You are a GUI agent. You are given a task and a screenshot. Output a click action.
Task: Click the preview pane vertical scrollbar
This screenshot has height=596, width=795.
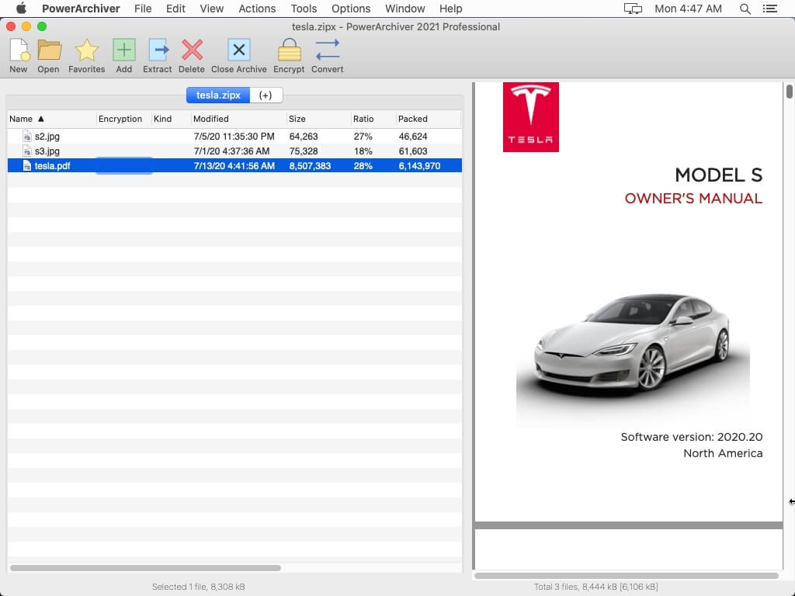tap(790, 92)
